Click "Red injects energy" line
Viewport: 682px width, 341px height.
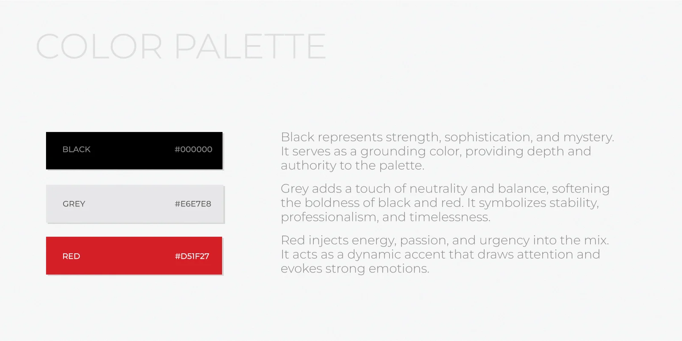[445, 240]
